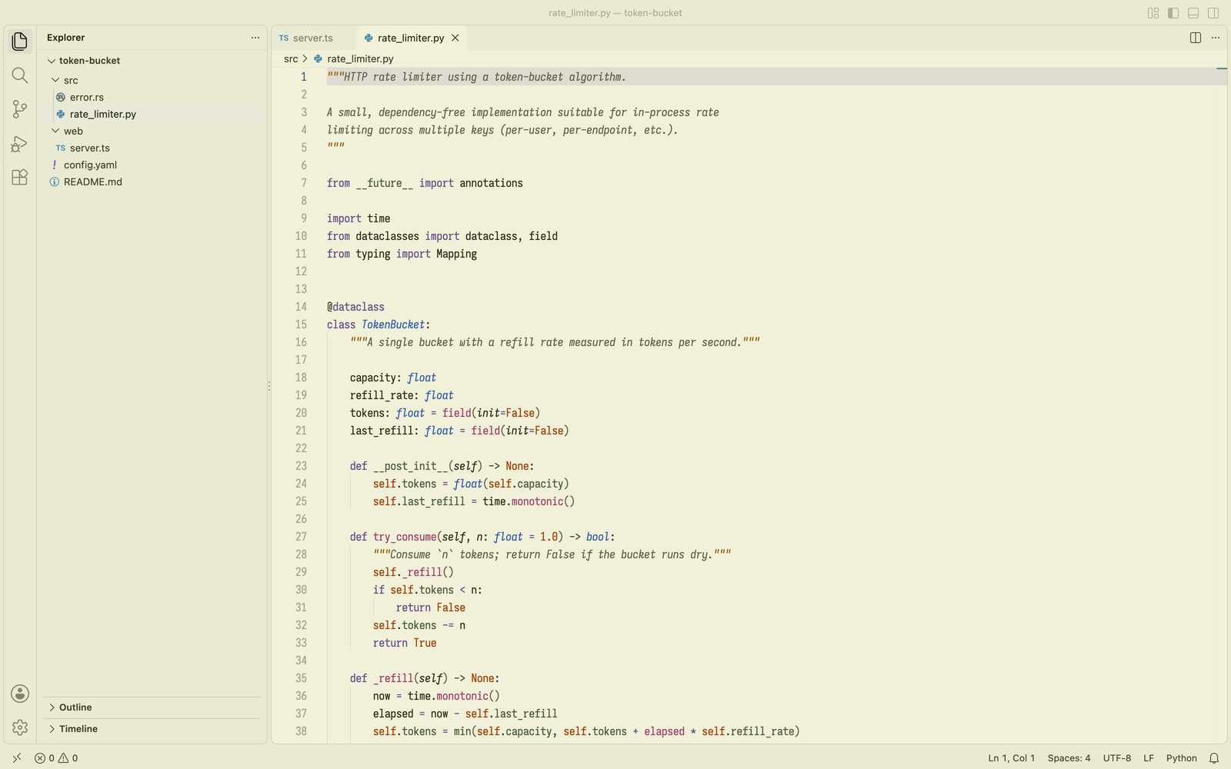Split the editor to the right
This screenshot has height=769, width=1231.
pos(1196,38)
